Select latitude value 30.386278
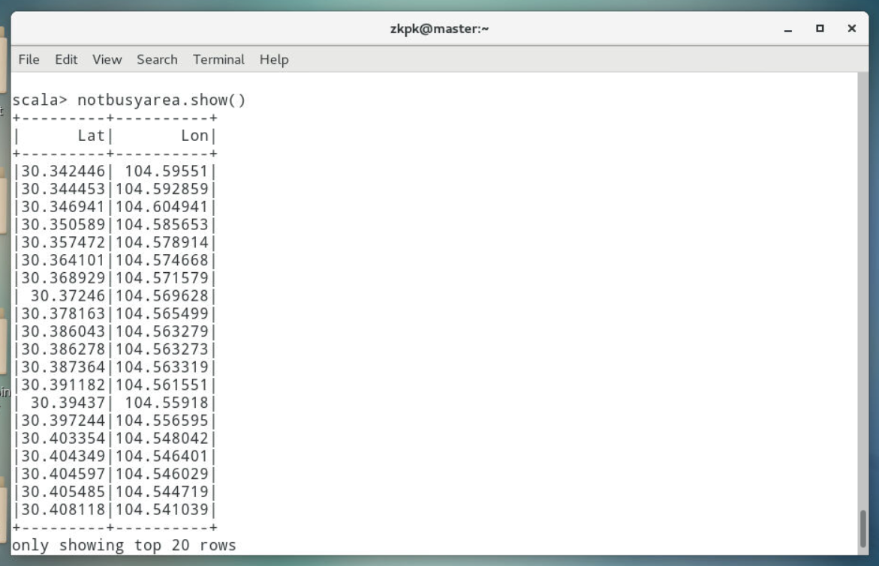Image resolution: width=879 pixels, height=566 pixels. (x=63, y=349)
